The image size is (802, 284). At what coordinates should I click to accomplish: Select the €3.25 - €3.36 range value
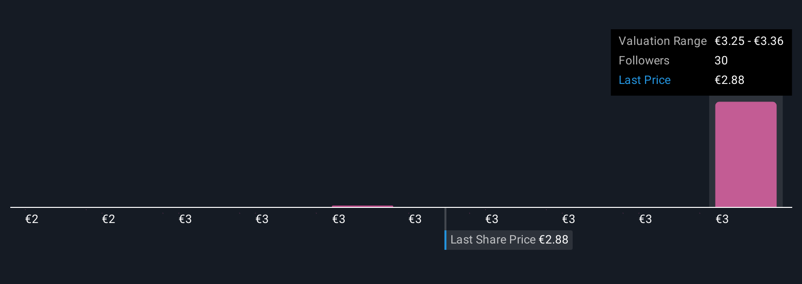tap(749, 41)
